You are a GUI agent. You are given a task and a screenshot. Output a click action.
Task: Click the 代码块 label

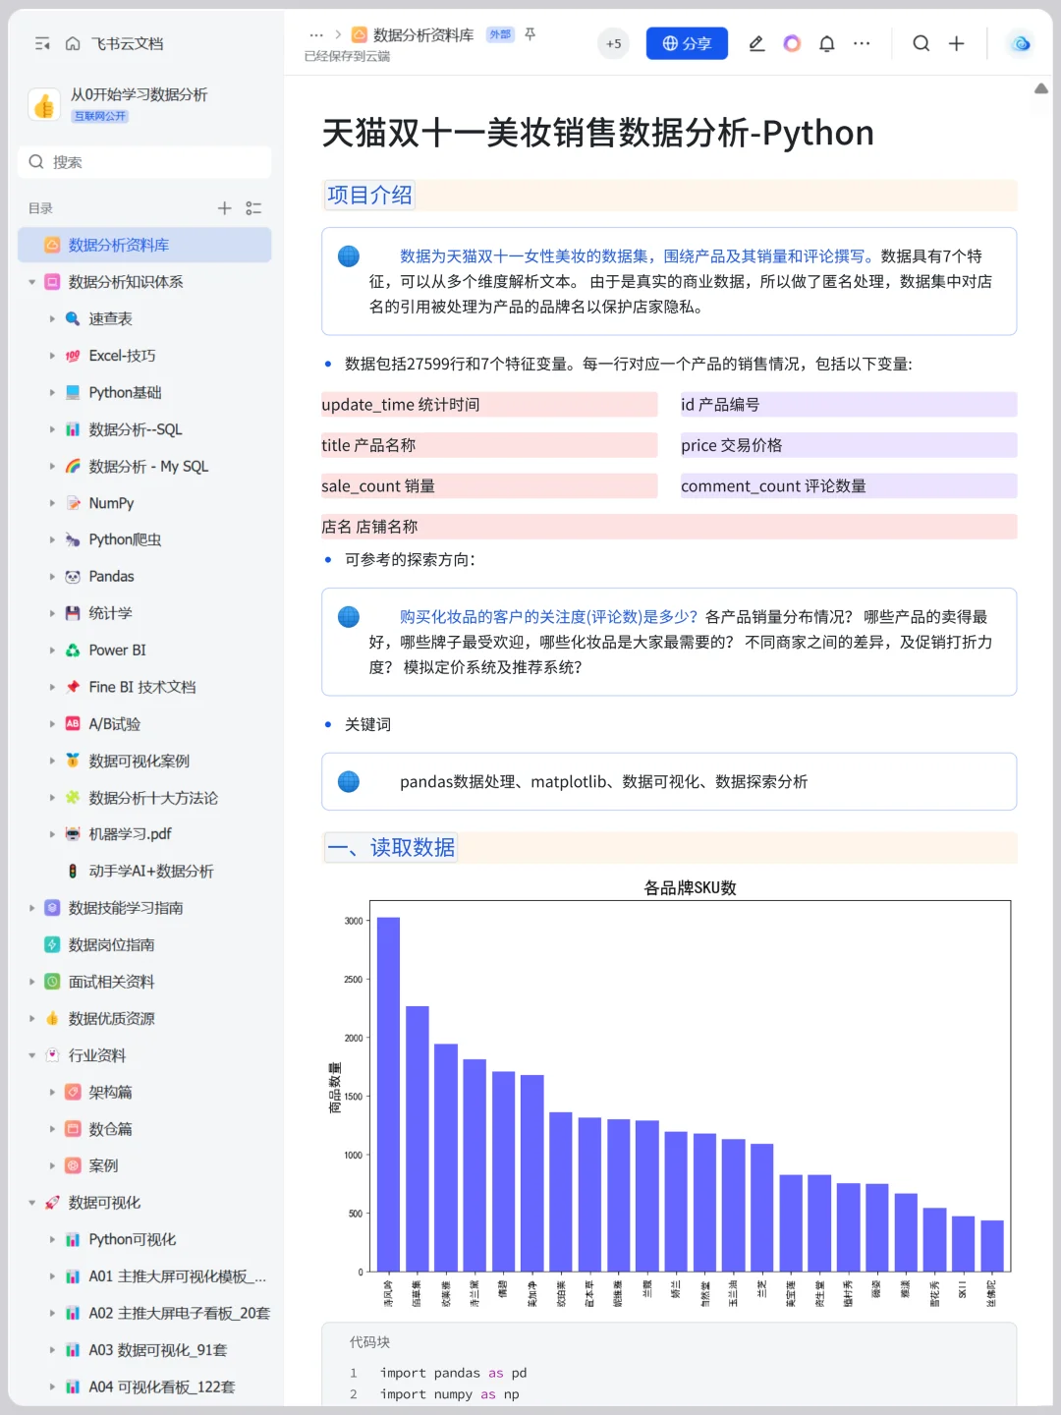369,1342
